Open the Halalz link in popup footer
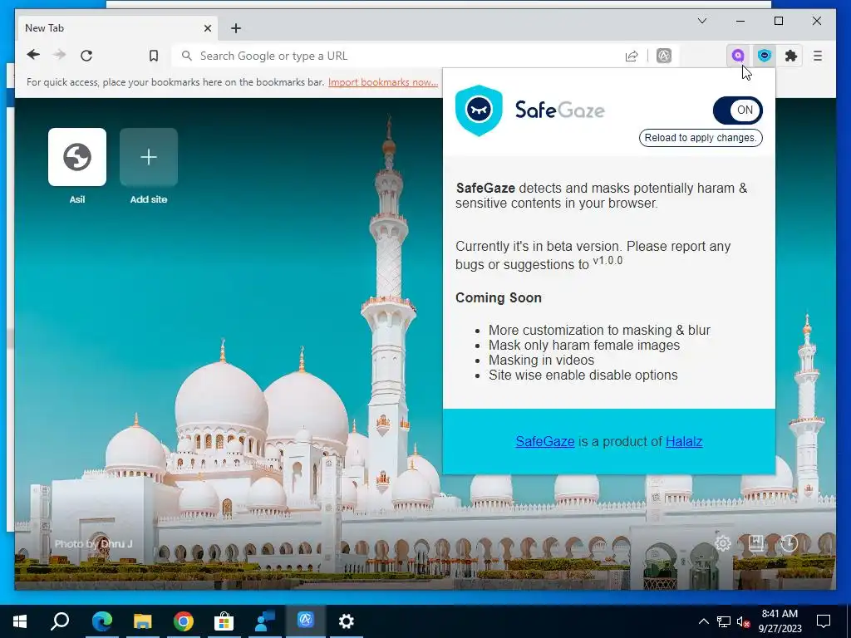851x638 pixels. coord(684,442)
